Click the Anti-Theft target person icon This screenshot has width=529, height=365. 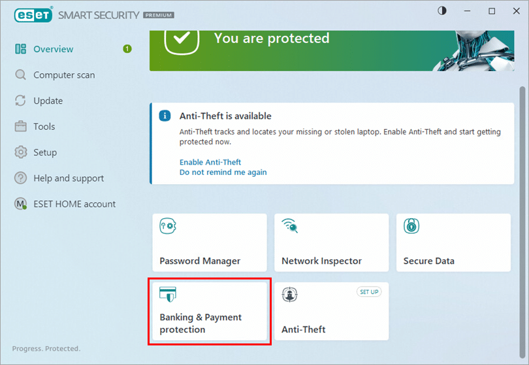point(289,294)
